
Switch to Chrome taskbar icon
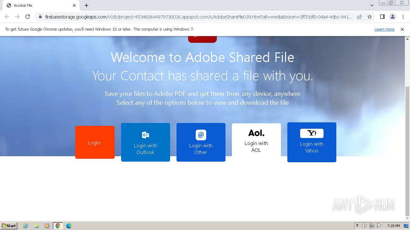pos(58,226)
